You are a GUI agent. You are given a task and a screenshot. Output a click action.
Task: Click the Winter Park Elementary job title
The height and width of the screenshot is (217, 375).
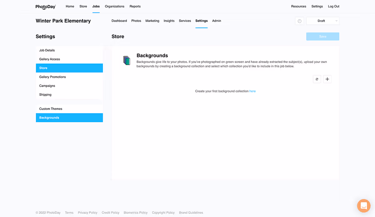point(63,21)
